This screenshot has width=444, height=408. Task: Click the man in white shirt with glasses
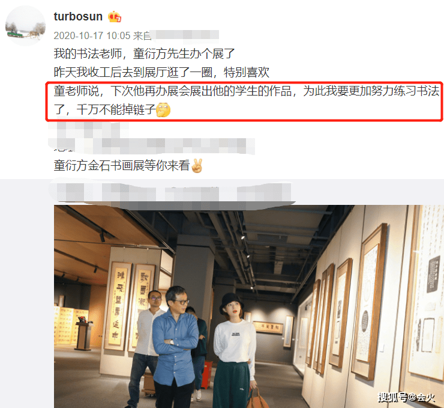(146, 346)
